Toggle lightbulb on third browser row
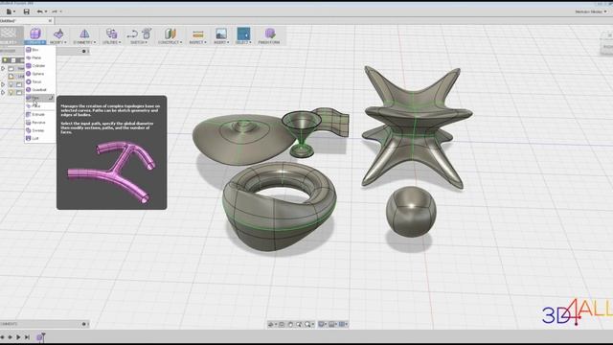This screenshot has width=613, height=345. point(11,84)
